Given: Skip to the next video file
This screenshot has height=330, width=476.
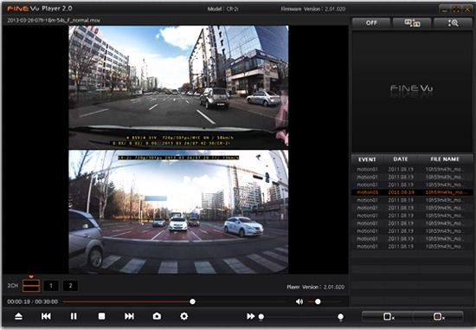Looking at the screenshot, I should 129,316.
